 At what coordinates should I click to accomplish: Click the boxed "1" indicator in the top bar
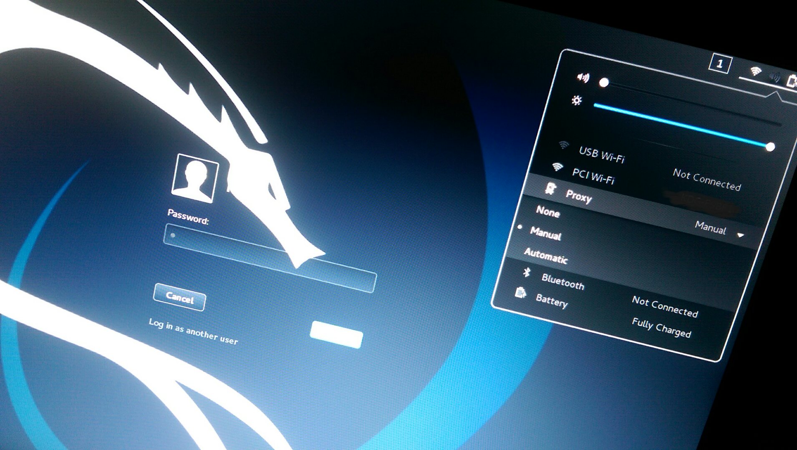(720, 64)
